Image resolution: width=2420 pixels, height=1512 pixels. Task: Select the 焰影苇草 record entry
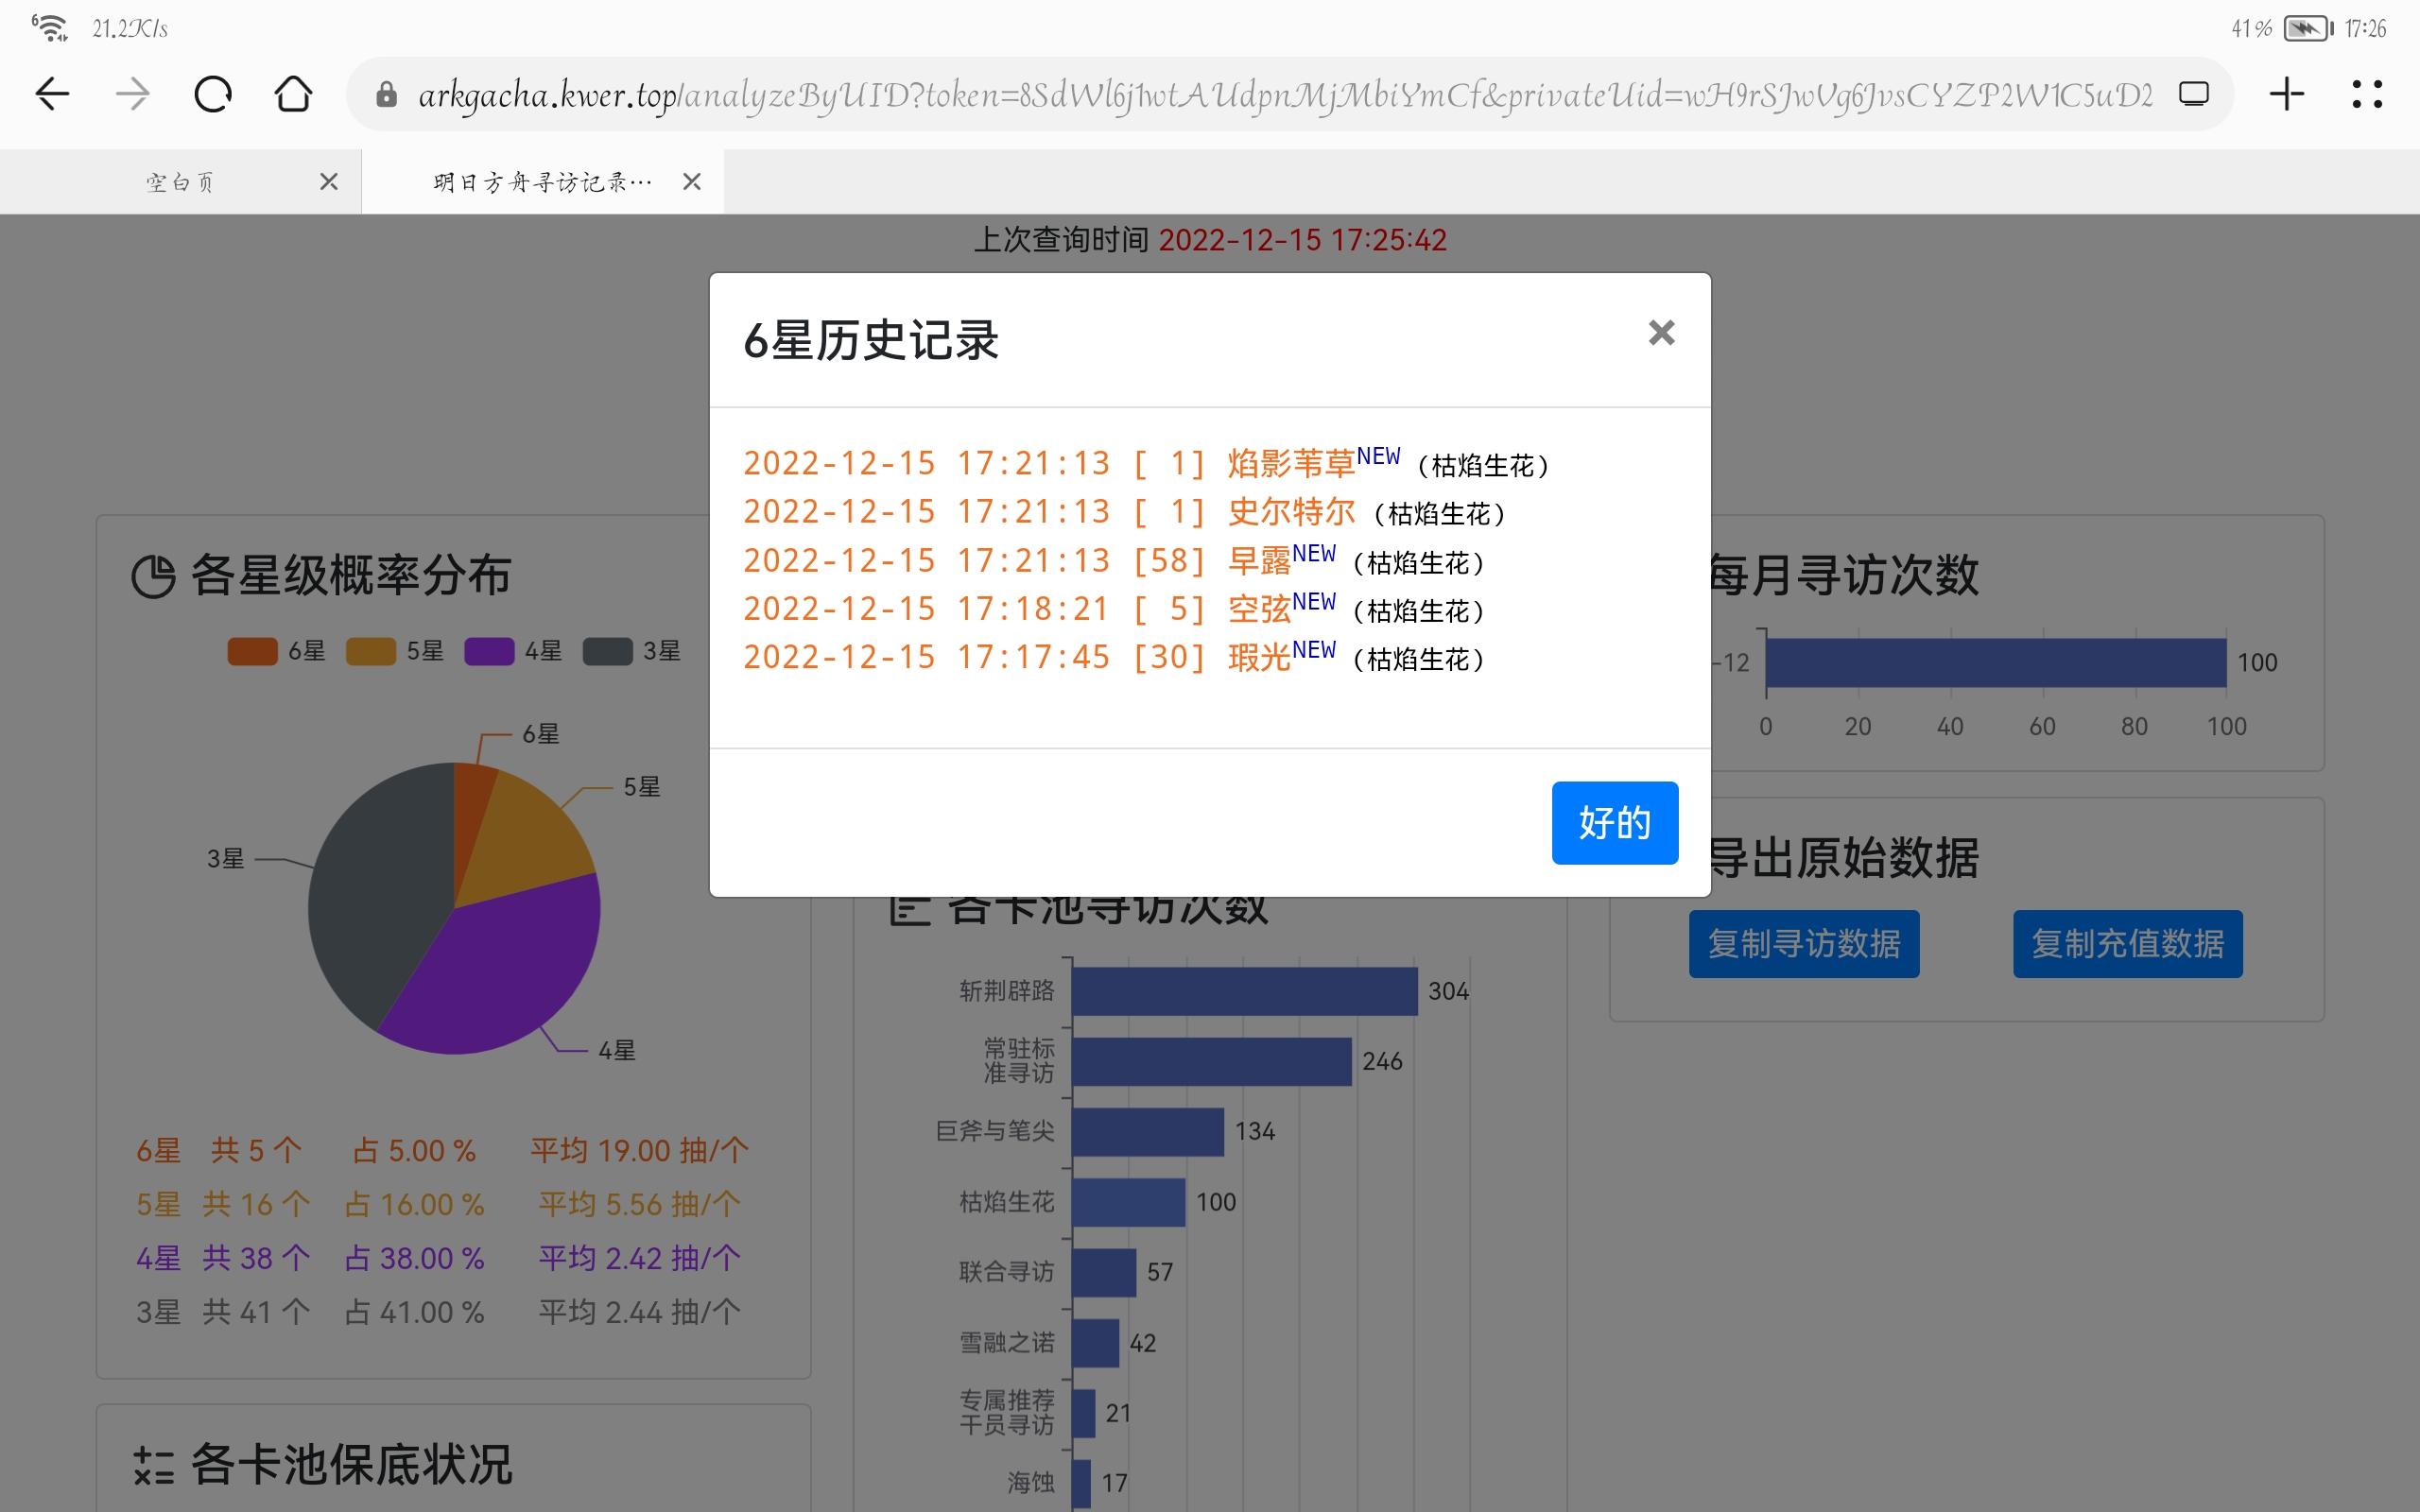(1147, 464)
